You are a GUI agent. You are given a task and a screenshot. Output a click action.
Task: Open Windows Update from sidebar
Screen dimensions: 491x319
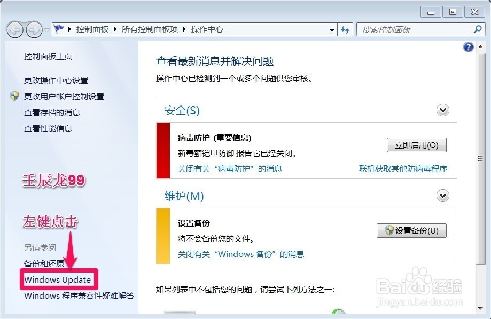coord(59,279)
